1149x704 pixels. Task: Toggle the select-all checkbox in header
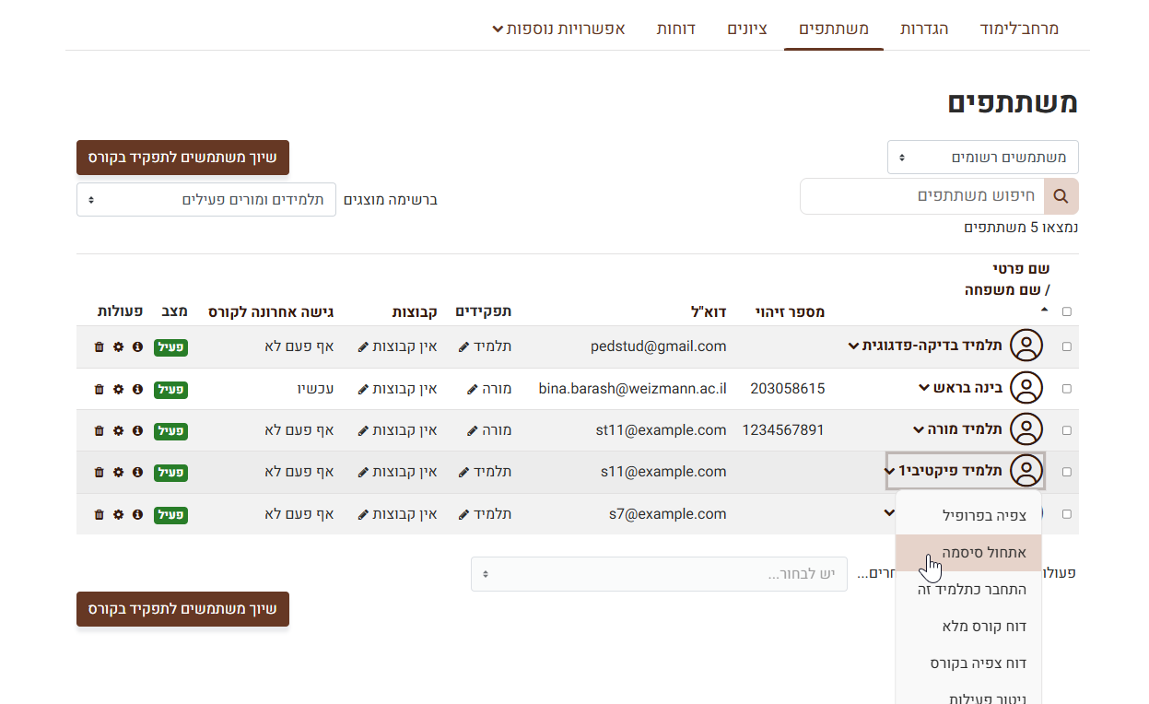[1067, 311]
